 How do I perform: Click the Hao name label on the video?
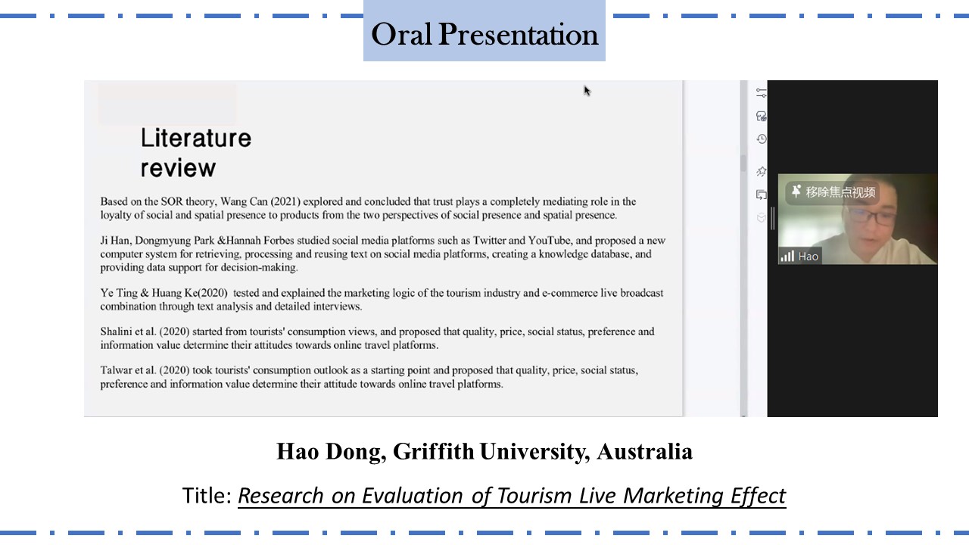point(809,256)
